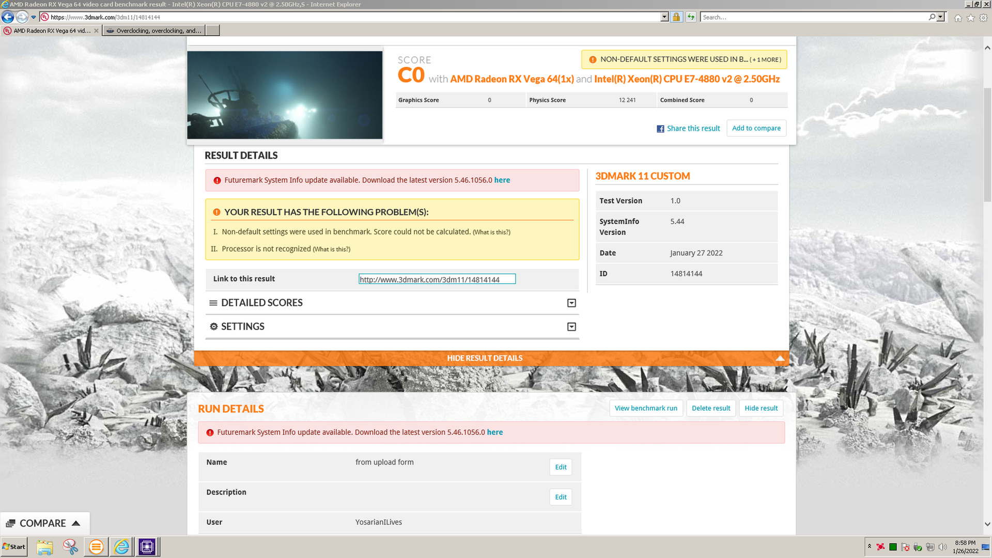Open Windows Explorer from taskbar
The image size is (992, 558).
tap(45, 547)
